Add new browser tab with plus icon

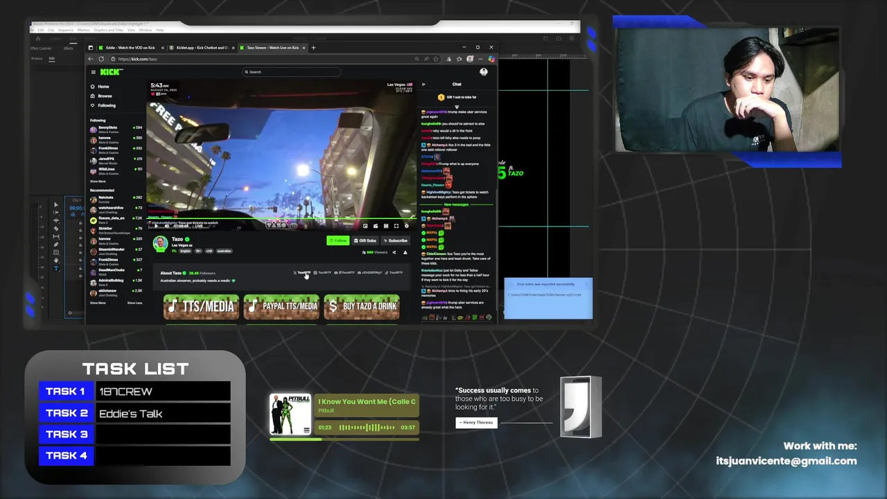click(313, 48)
